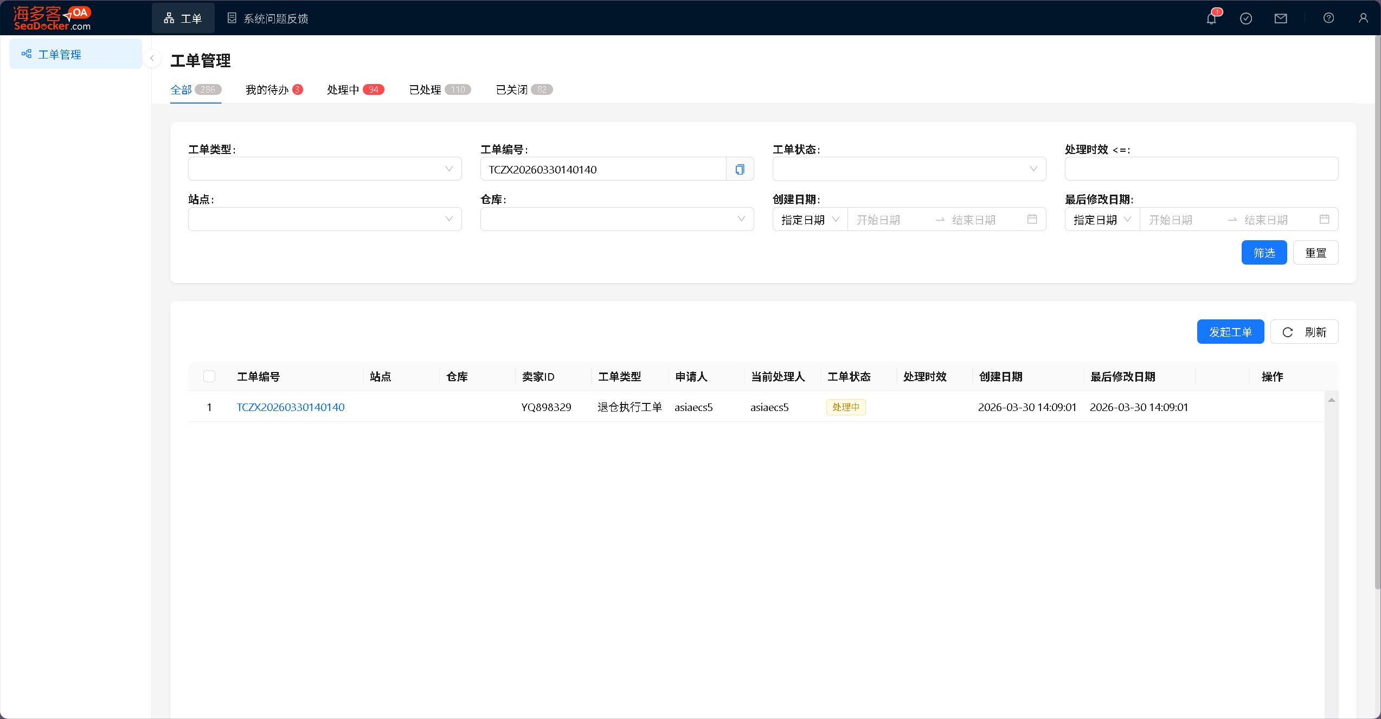
Task: Click the 筛选 button
Action: pyautogui.click(x=1264, y=253)
